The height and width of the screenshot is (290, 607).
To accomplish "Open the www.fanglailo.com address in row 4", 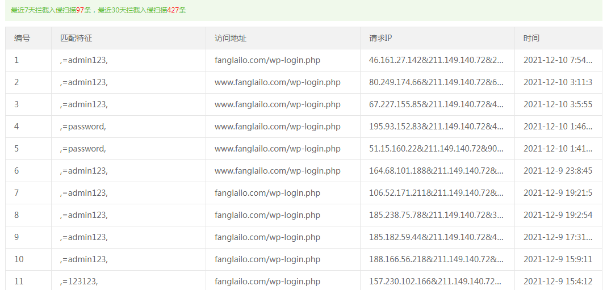I will tap(278, 127).
